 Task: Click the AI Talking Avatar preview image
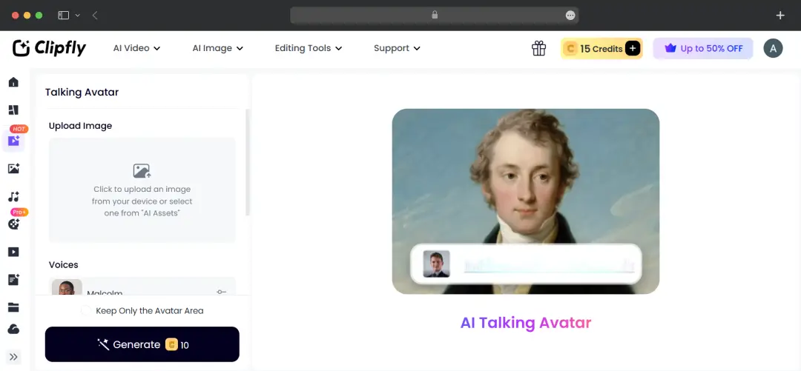526,201
